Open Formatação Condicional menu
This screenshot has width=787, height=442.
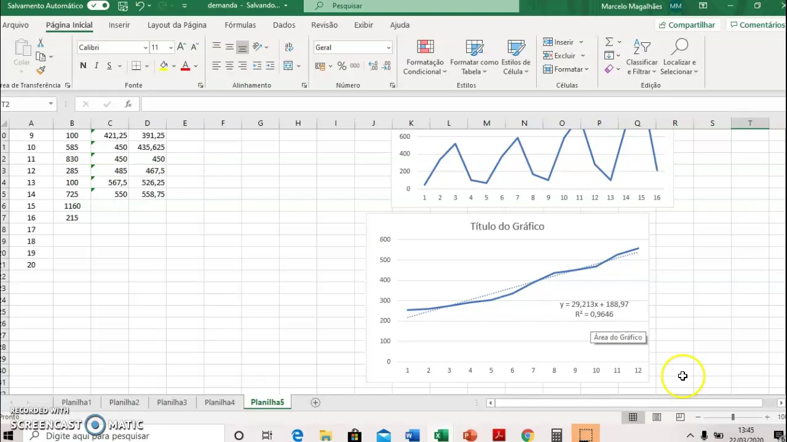point(425,57)
